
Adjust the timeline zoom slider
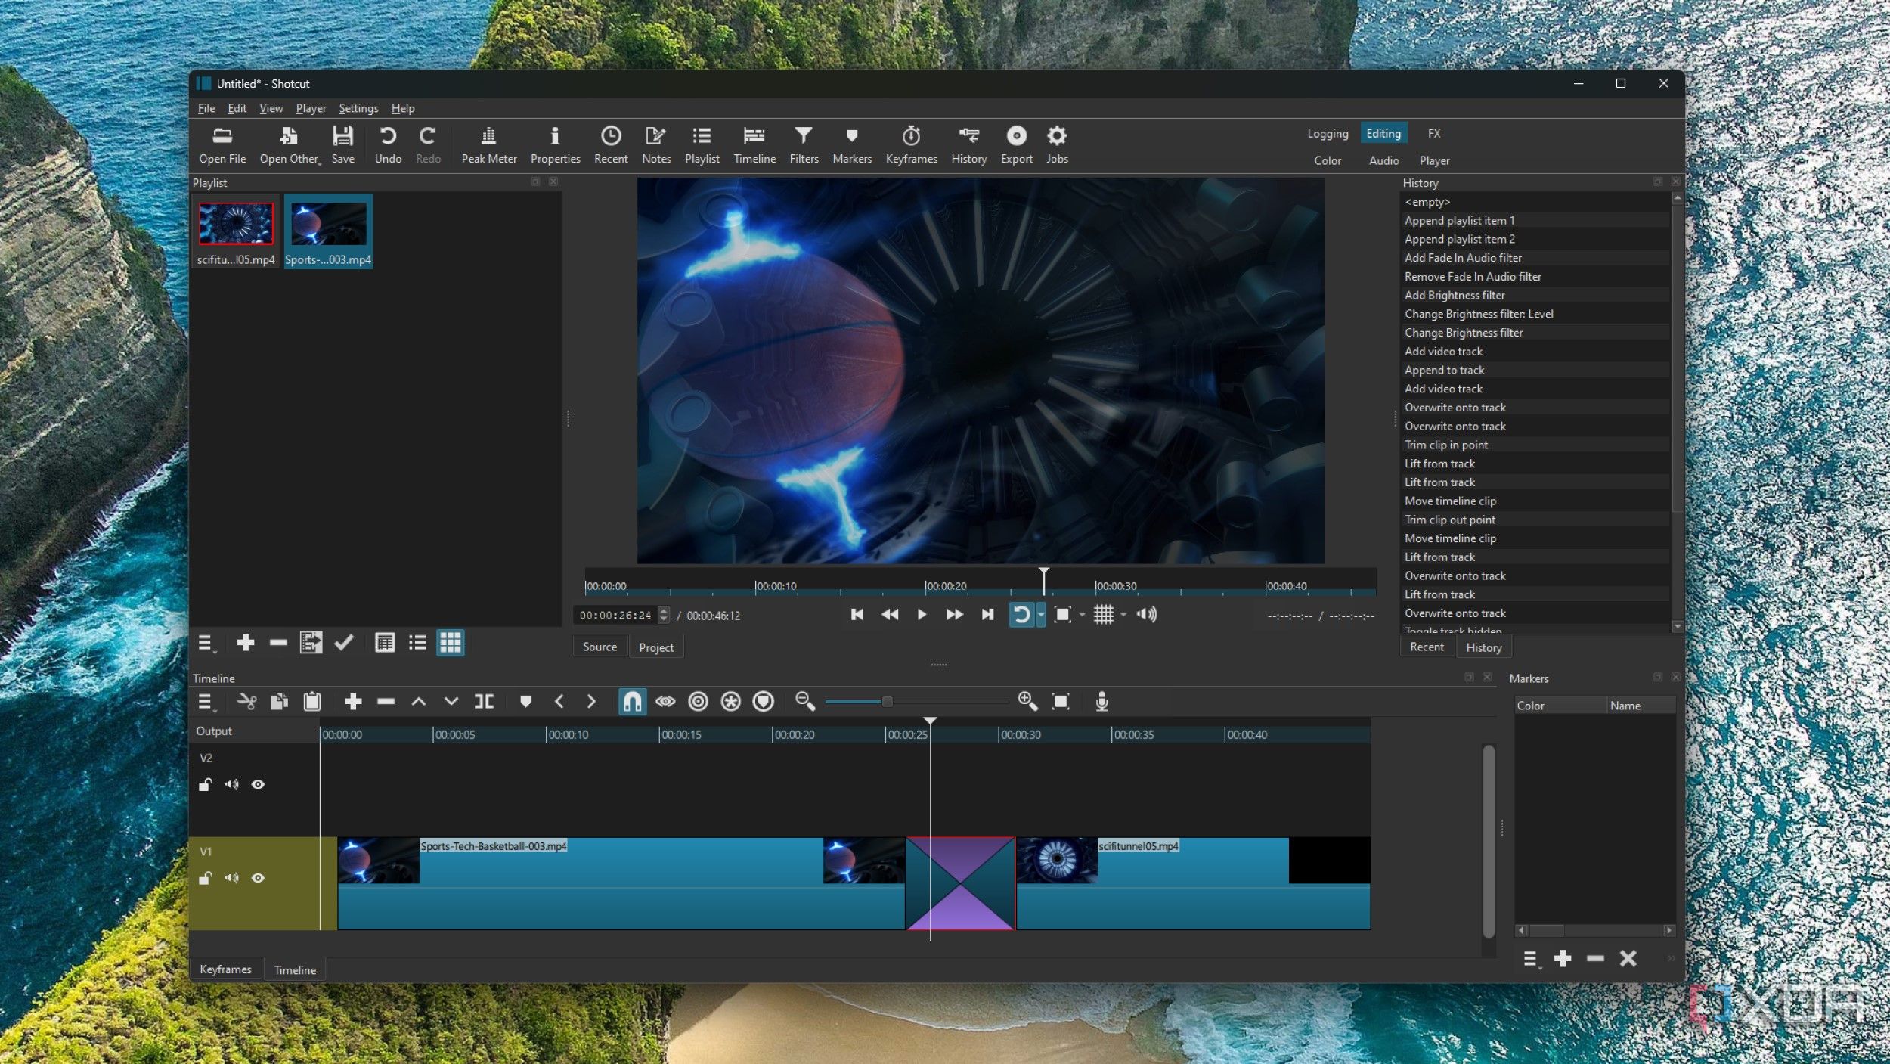(887, 702)
